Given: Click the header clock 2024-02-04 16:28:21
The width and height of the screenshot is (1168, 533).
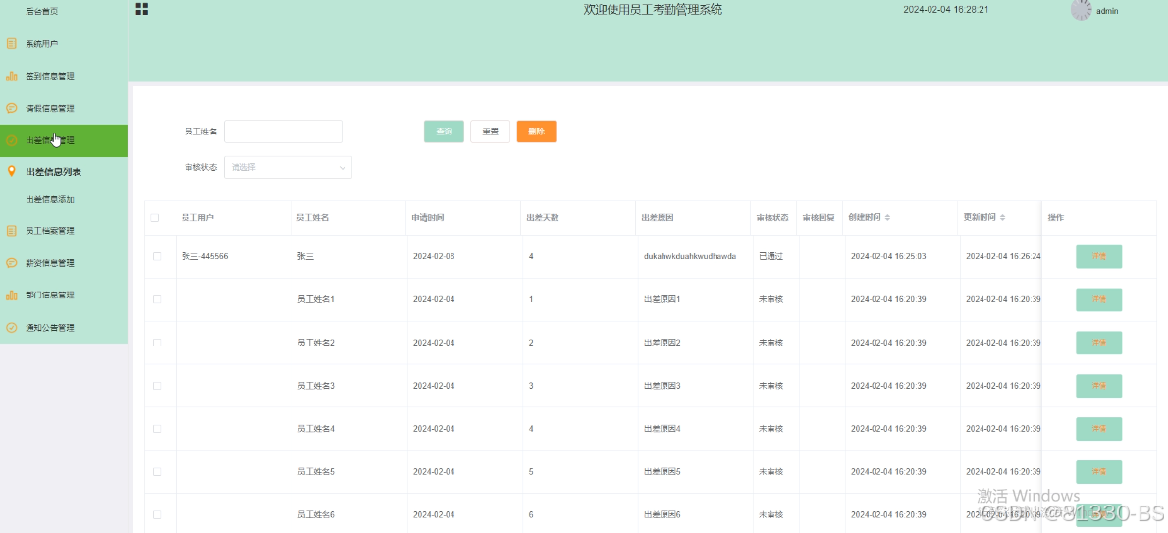Looking at the screenshot, I should tap(945, 10).
